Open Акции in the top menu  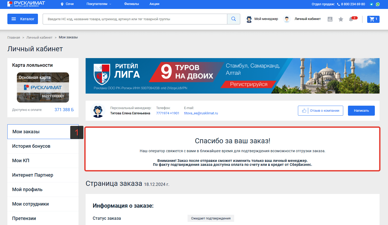(x=154, y=4)
